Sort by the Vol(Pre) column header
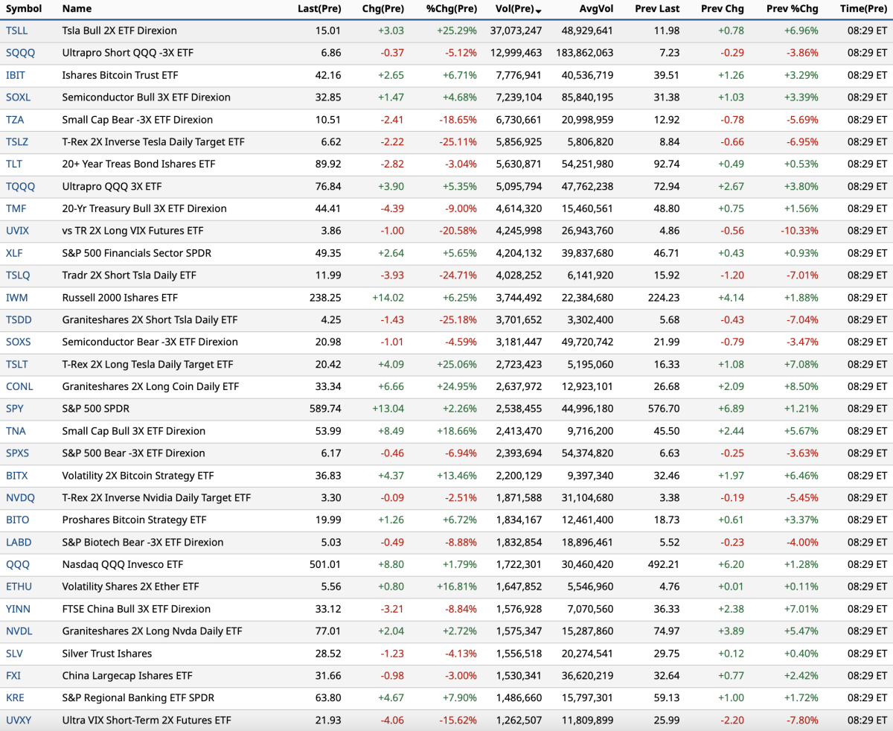This screenshot has height=731, width=893. [514, 9]
